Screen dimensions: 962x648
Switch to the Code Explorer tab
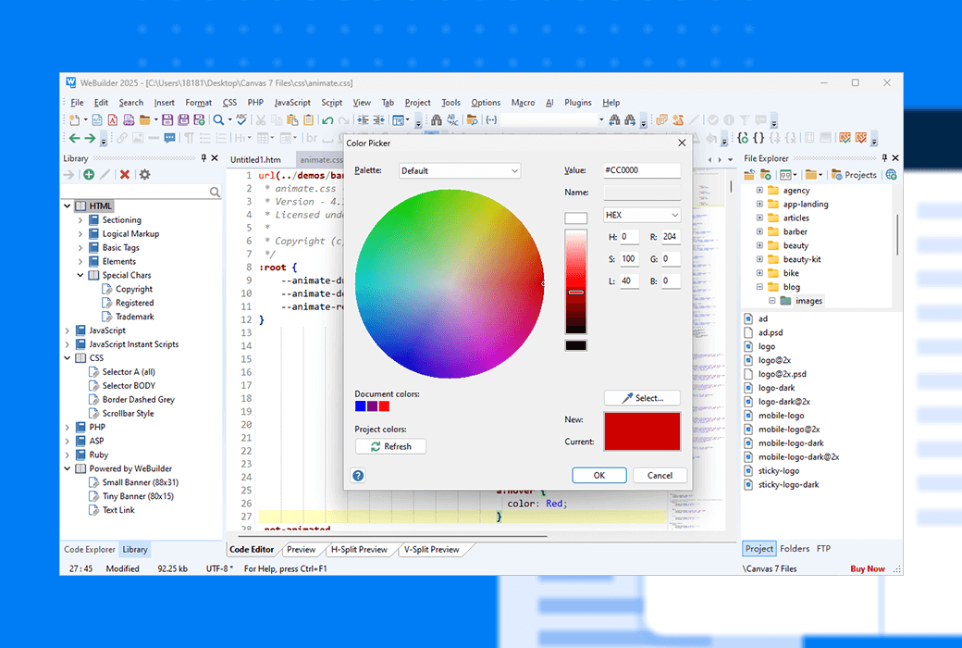[x=90, y=549]
